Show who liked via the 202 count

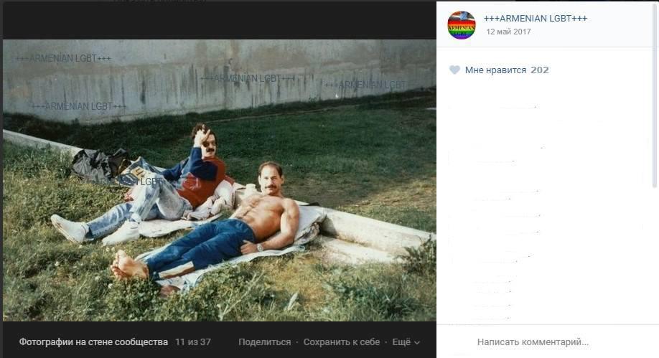coord(540,70)
